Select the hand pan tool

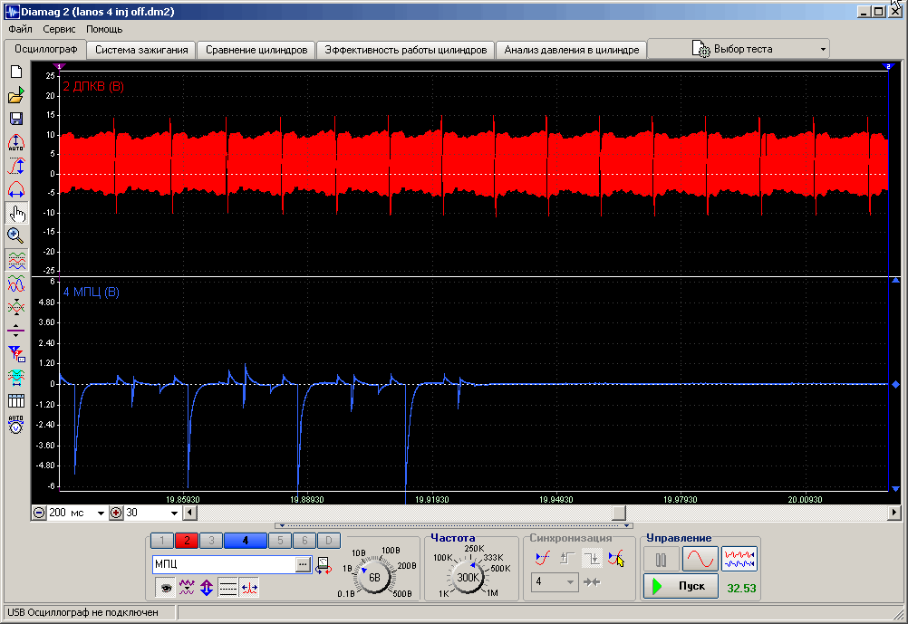pyautogui.click(x=16, y=214)
